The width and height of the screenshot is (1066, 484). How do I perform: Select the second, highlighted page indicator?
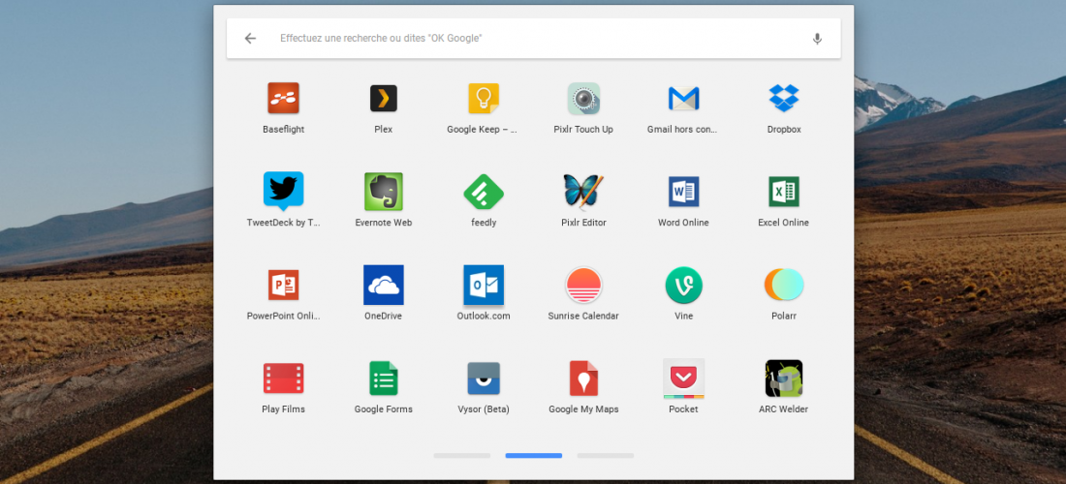point(534,456)
